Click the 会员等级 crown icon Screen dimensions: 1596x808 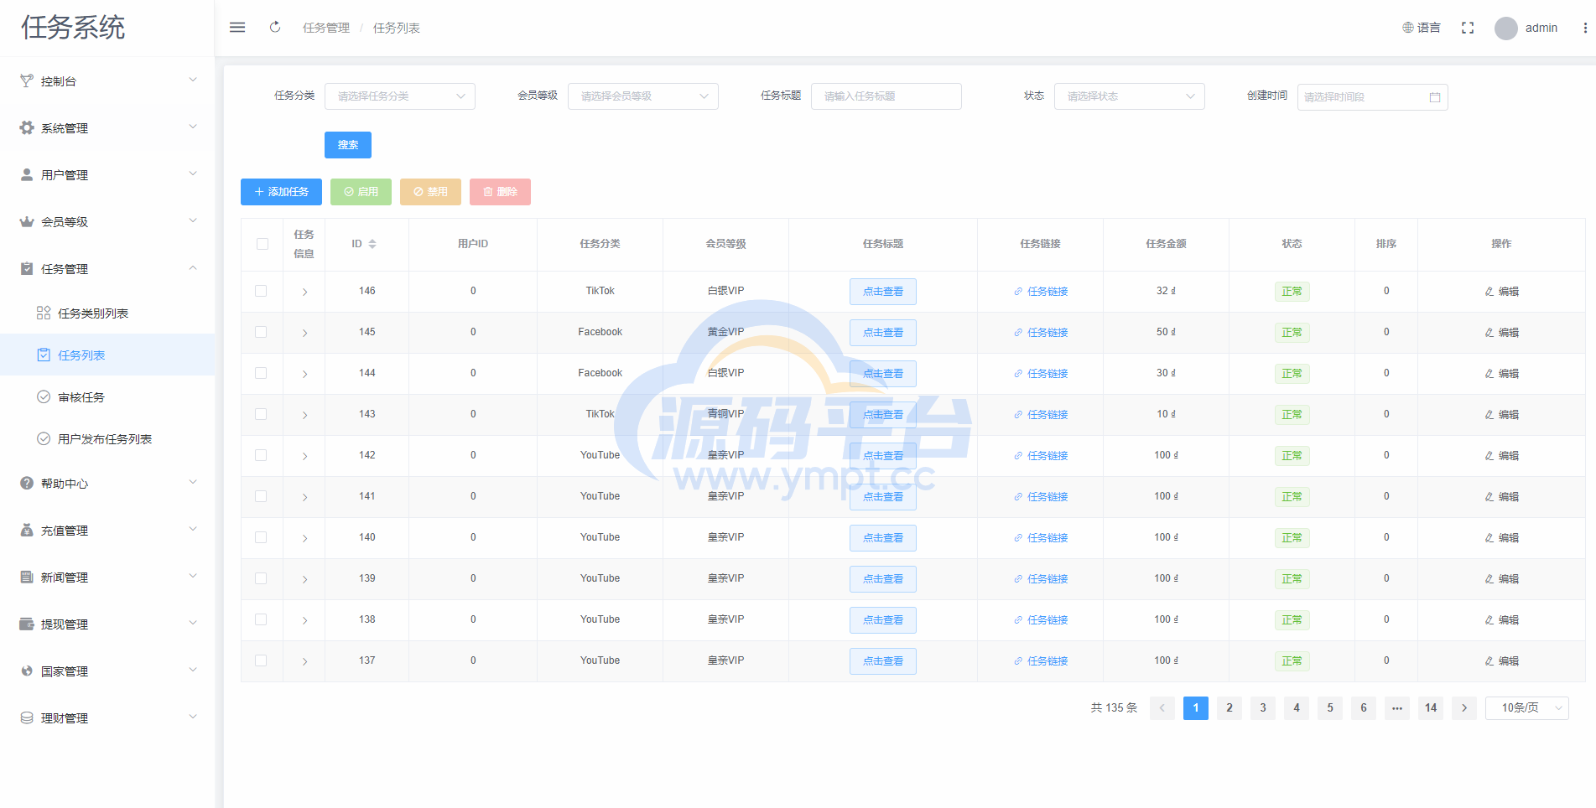[27, 221]
